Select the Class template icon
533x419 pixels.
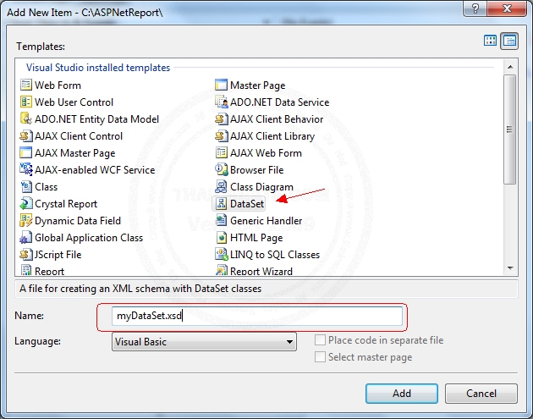click(x=26, y=186)
